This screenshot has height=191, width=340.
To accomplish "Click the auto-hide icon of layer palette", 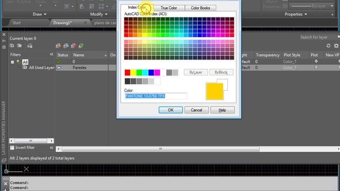I will (x=4, y=41).
